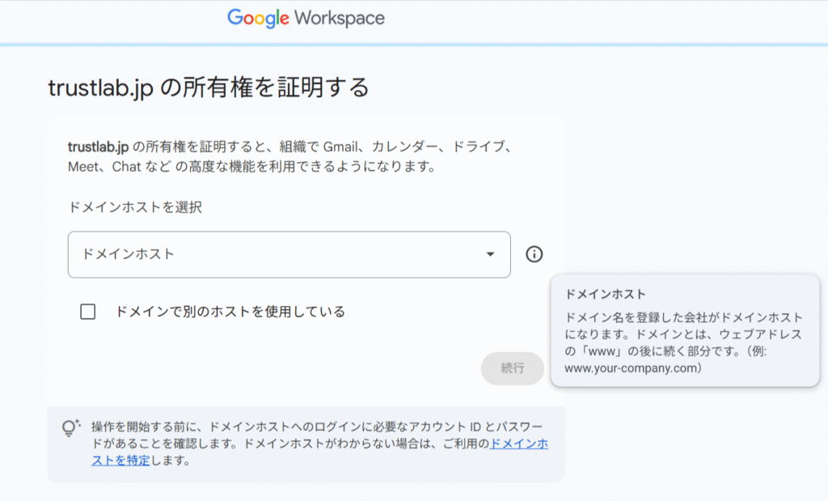
Task: Click the "Workspace" word in the header logo
Action: (340, 18)
